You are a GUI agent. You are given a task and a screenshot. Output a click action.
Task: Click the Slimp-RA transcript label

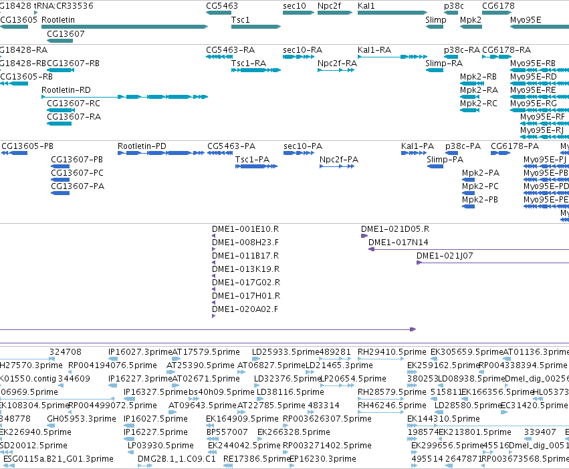(444, 63)
